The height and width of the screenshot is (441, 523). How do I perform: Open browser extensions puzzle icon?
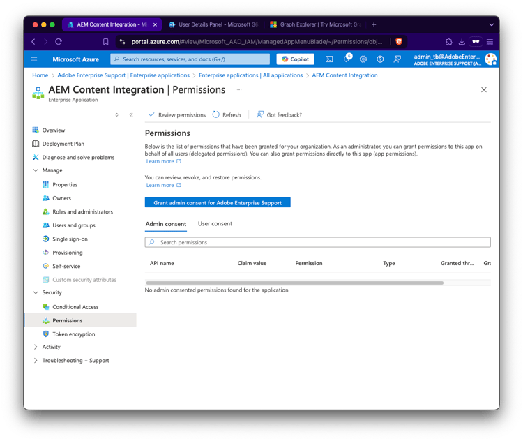click(x=448, y=41)
